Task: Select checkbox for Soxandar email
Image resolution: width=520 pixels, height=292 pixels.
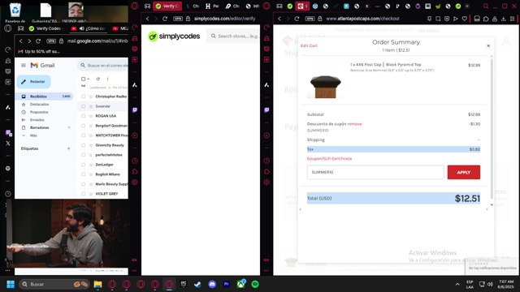Action: [83, 106]
